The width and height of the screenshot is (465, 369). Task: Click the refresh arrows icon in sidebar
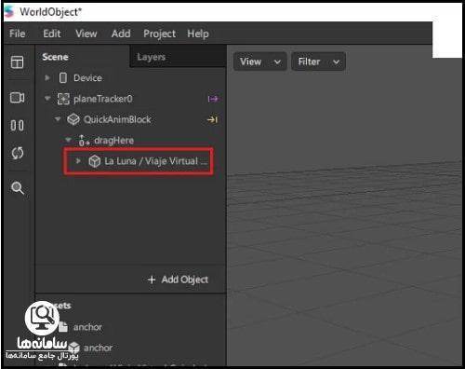point(18,153)
